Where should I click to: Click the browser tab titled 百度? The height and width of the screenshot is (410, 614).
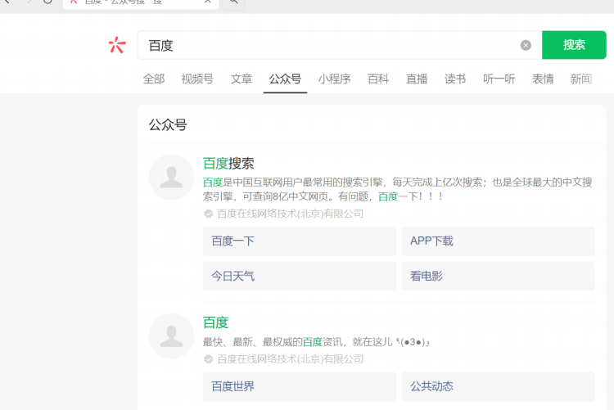pyautogui.click(x=141, y=3)
